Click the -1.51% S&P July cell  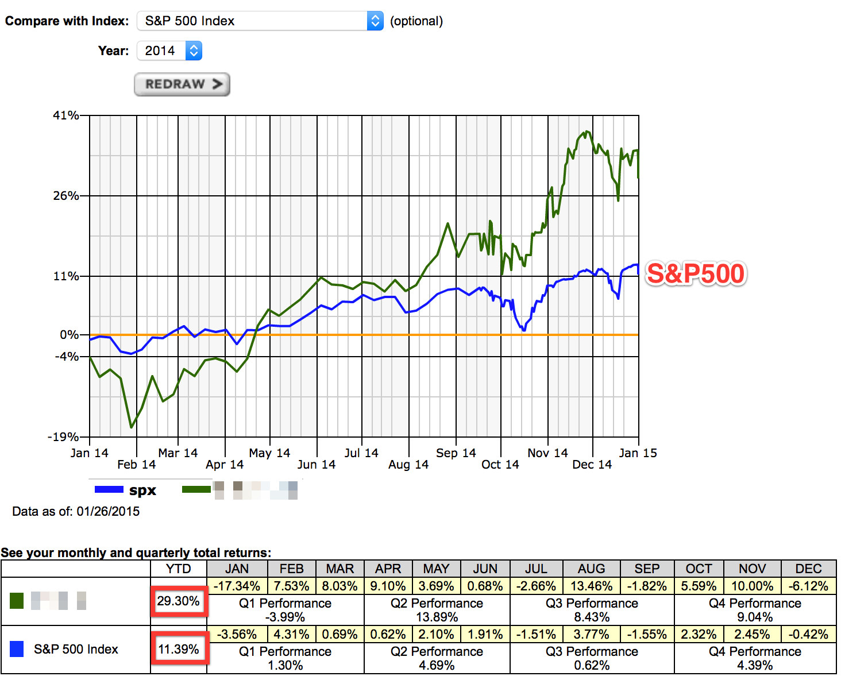pyautogui.click(x=537, y=635)
